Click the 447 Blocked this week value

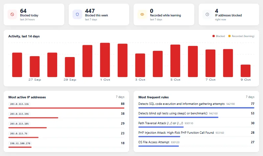pos(90,11)
